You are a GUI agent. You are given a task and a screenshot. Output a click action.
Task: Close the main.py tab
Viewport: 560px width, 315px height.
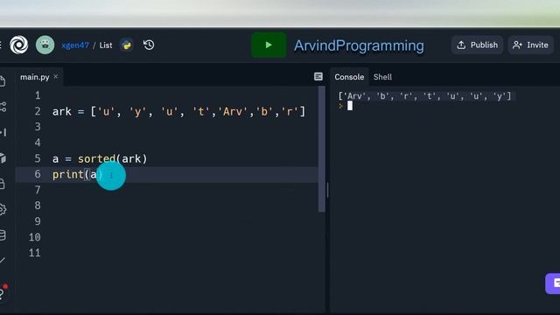click(x=56, y=76)
